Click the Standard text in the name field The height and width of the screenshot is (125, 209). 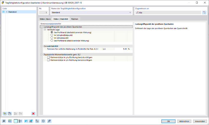coord(56,13)
